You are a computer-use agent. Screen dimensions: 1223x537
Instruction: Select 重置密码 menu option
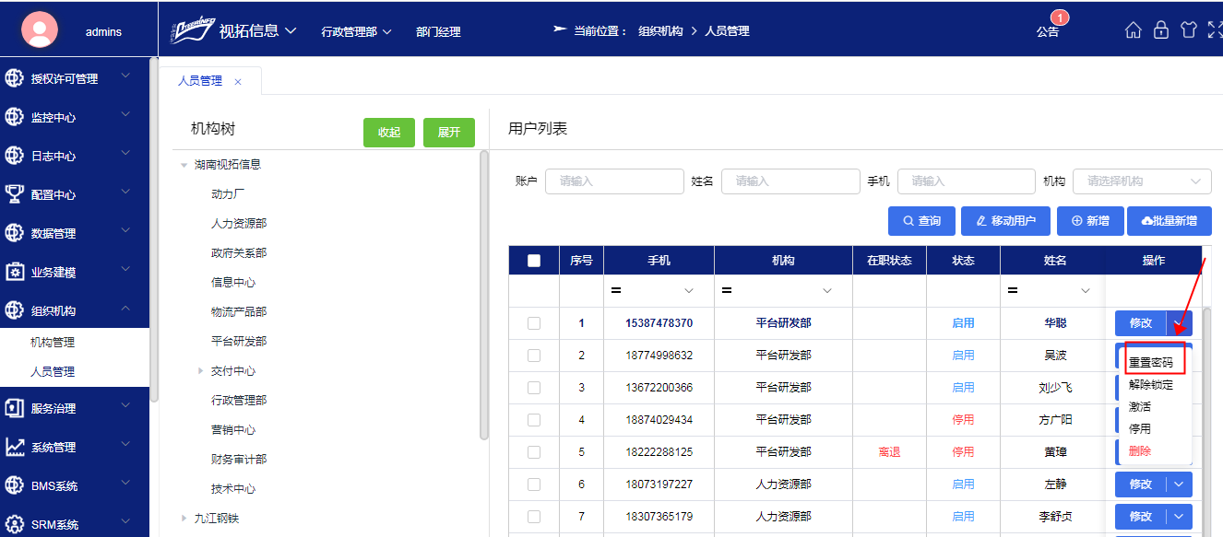tap(1151, 363)
